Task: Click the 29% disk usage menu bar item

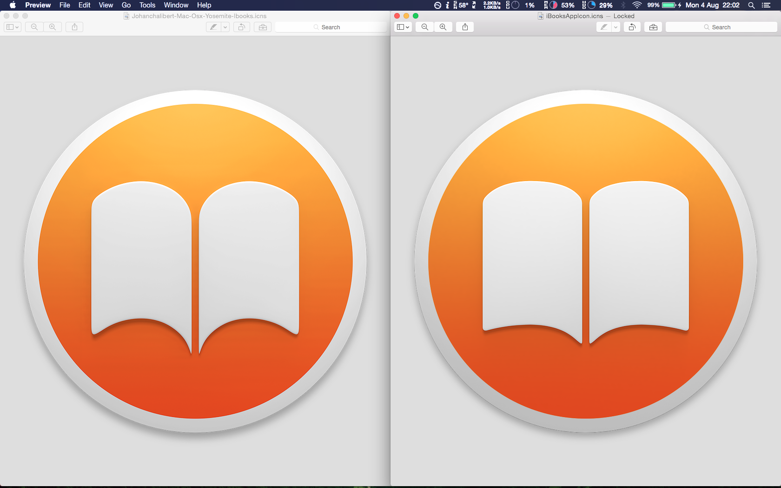Action: click(x=597, y=5)
